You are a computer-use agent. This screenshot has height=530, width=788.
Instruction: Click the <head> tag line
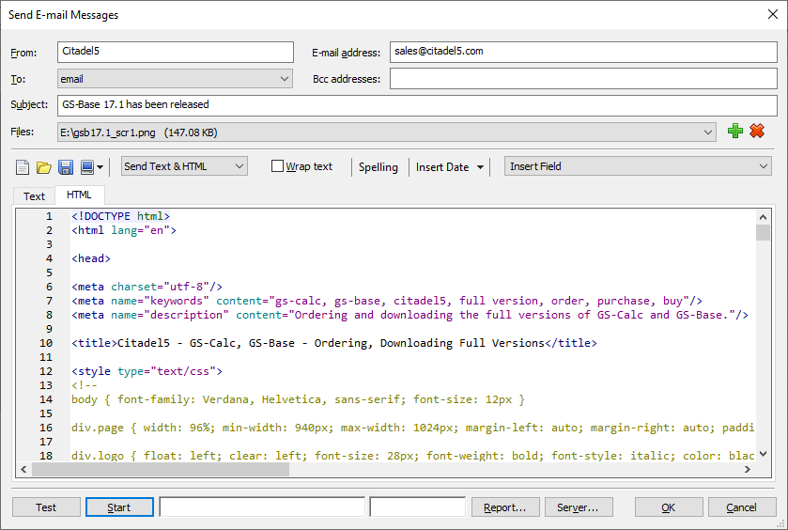(x=91, y=258)
